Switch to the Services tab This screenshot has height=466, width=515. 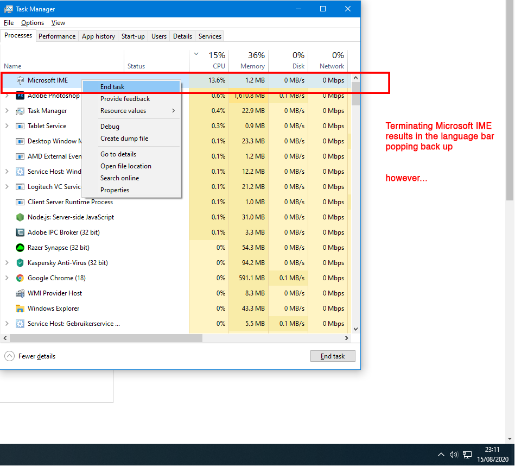click(x=210, y=36)
